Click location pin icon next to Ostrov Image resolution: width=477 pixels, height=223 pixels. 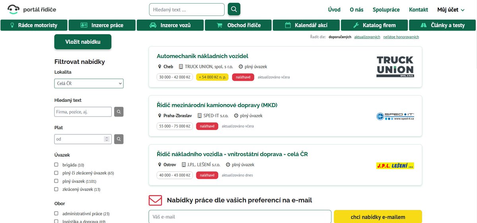pyautogui.click(x=160, y=165)
